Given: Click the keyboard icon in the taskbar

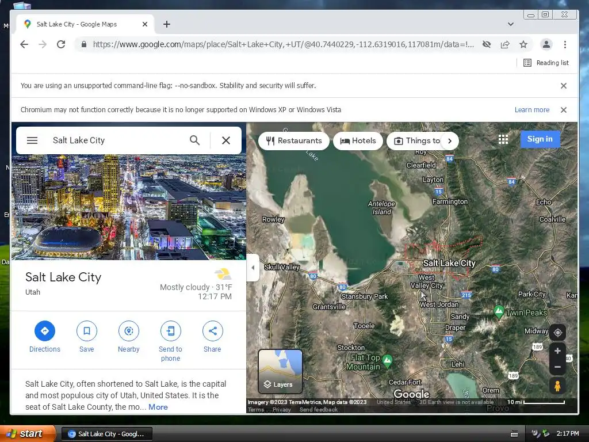Looking at the screenshot, I should (x=514, y=434).
